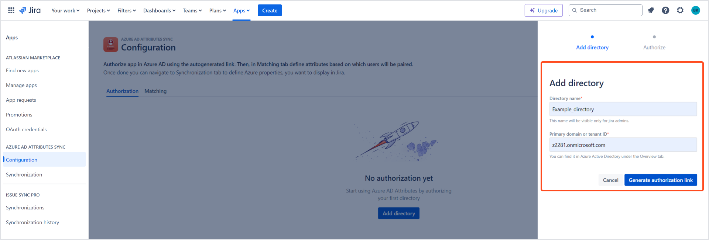Open the app switcher grid icon
The height and width of the screenshot is (240, 709).
point(11,10)
